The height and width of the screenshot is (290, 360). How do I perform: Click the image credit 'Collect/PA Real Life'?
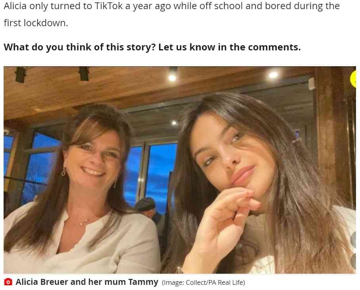215,282
